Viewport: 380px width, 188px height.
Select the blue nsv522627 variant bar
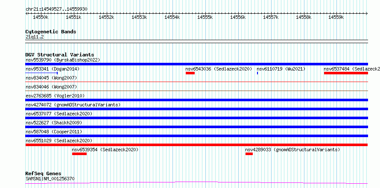pos(196,127)
